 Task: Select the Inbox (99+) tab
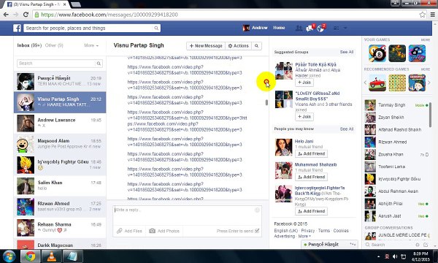(29, 45)
